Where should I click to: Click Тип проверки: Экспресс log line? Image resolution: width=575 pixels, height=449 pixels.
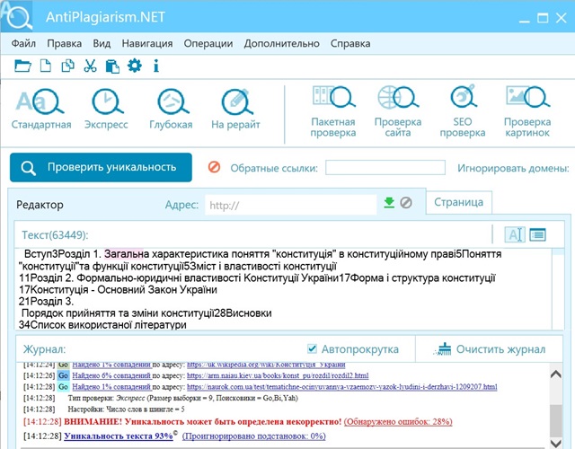(183, 398)
